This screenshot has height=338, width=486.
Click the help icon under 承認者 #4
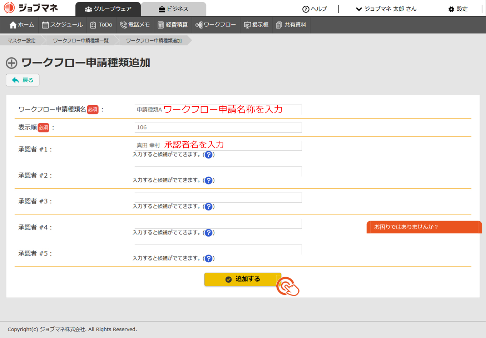(209, 233)
